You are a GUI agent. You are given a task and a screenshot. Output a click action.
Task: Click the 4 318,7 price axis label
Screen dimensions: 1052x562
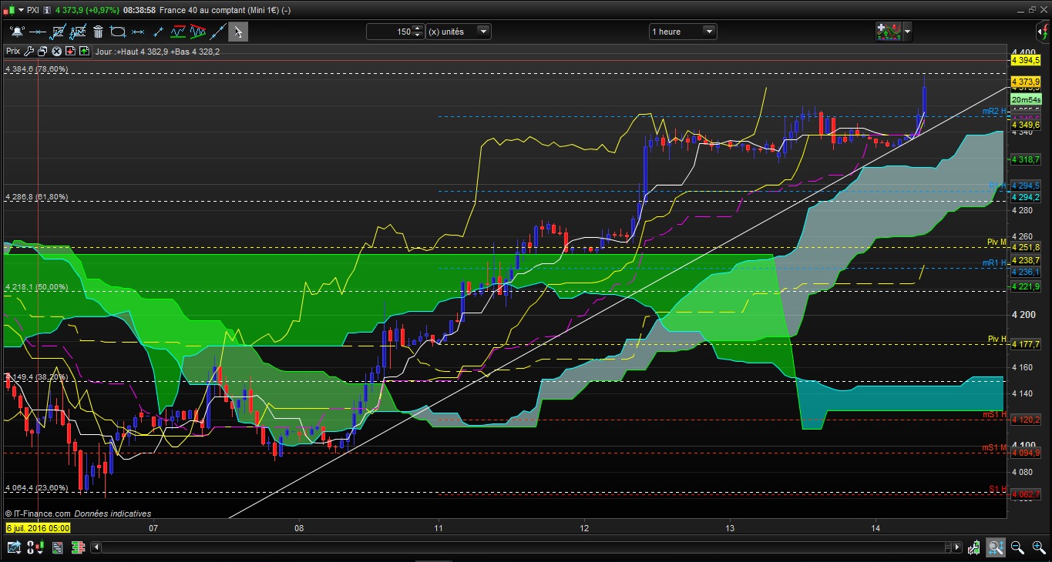1026,159
